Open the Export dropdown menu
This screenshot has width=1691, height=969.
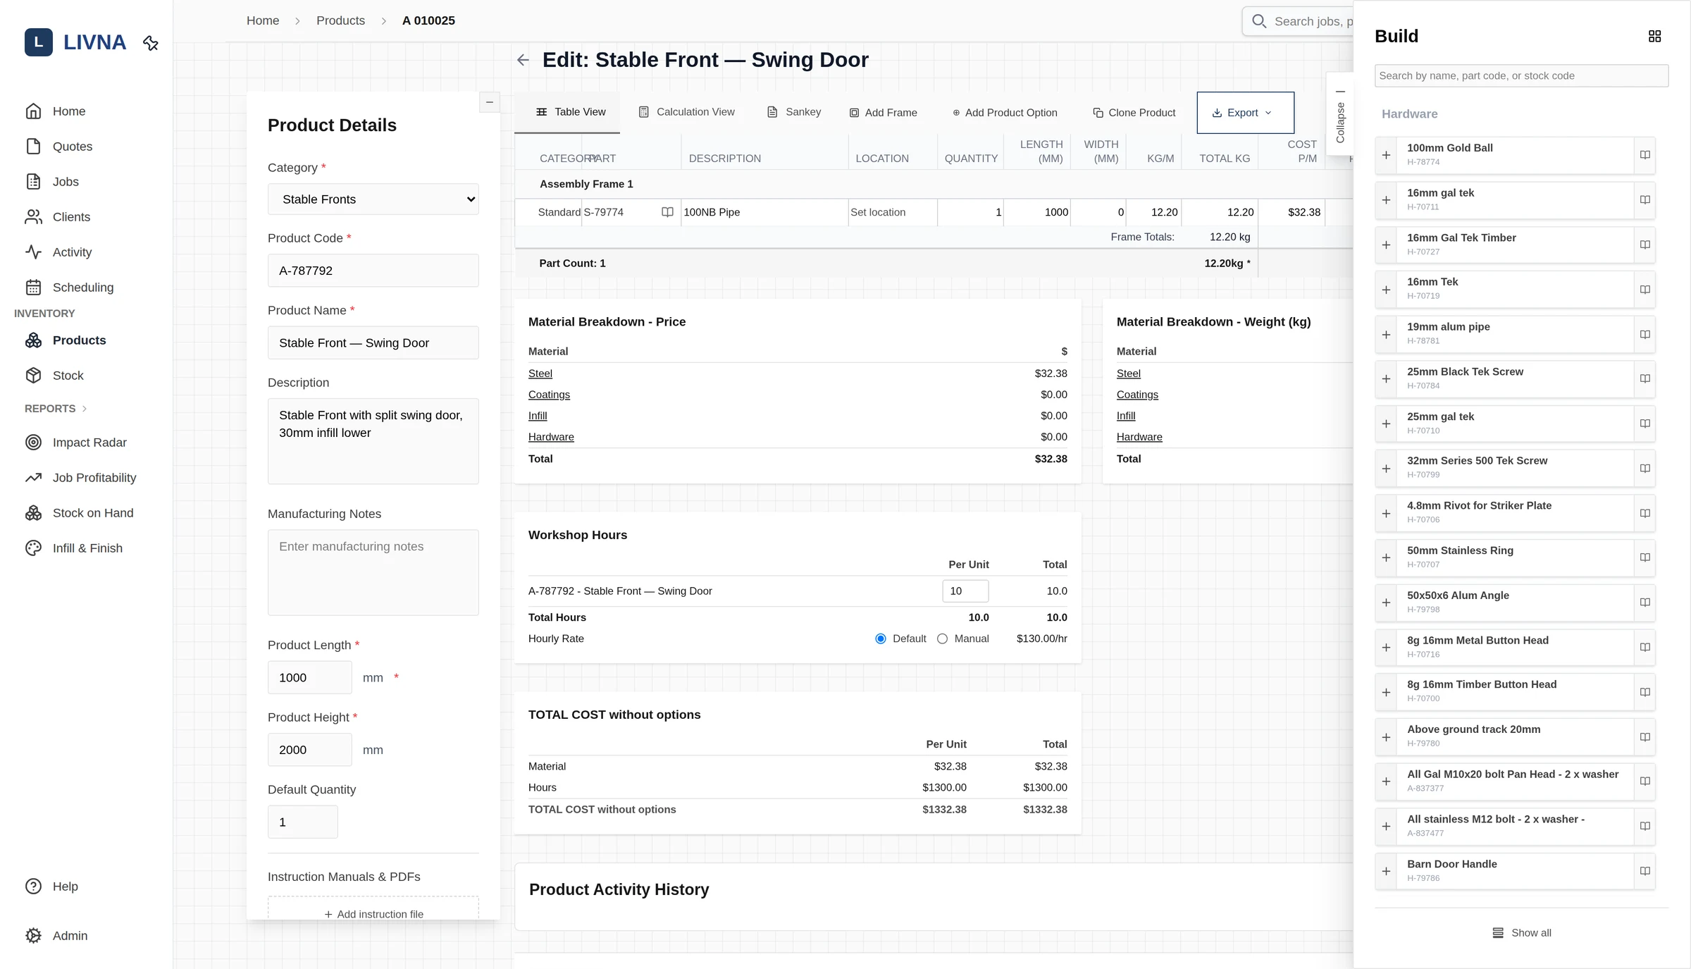point(1245,113)
